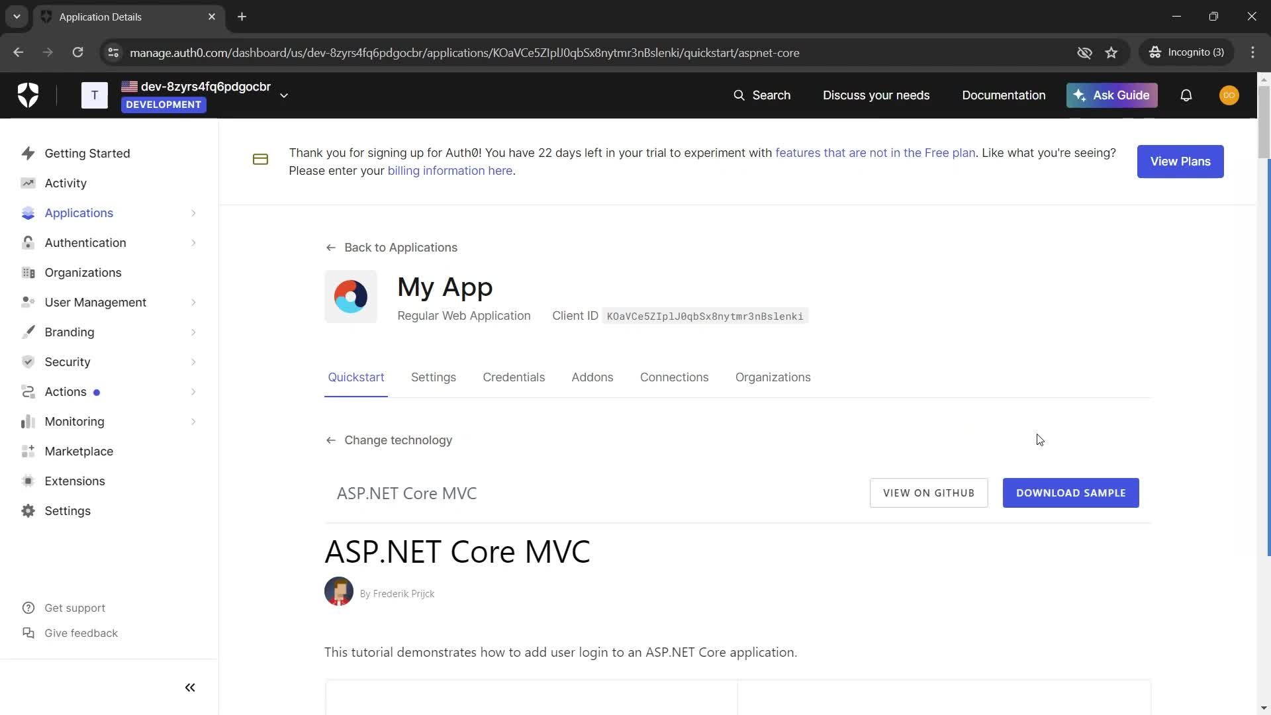Image resolution: width=1271 pixels, height=715 pixels.
Task: Open the Connections tab
Action: coord(674,377)
